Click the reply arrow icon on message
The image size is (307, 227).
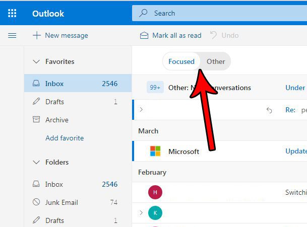[x=269, y=110]
